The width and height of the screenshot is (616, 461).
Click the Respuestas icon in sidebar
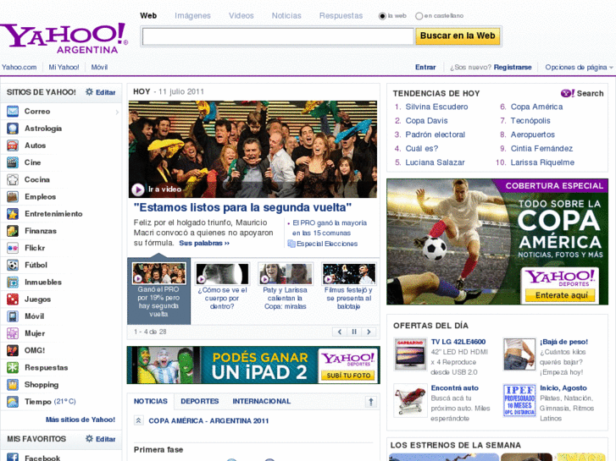coord(13,367)
